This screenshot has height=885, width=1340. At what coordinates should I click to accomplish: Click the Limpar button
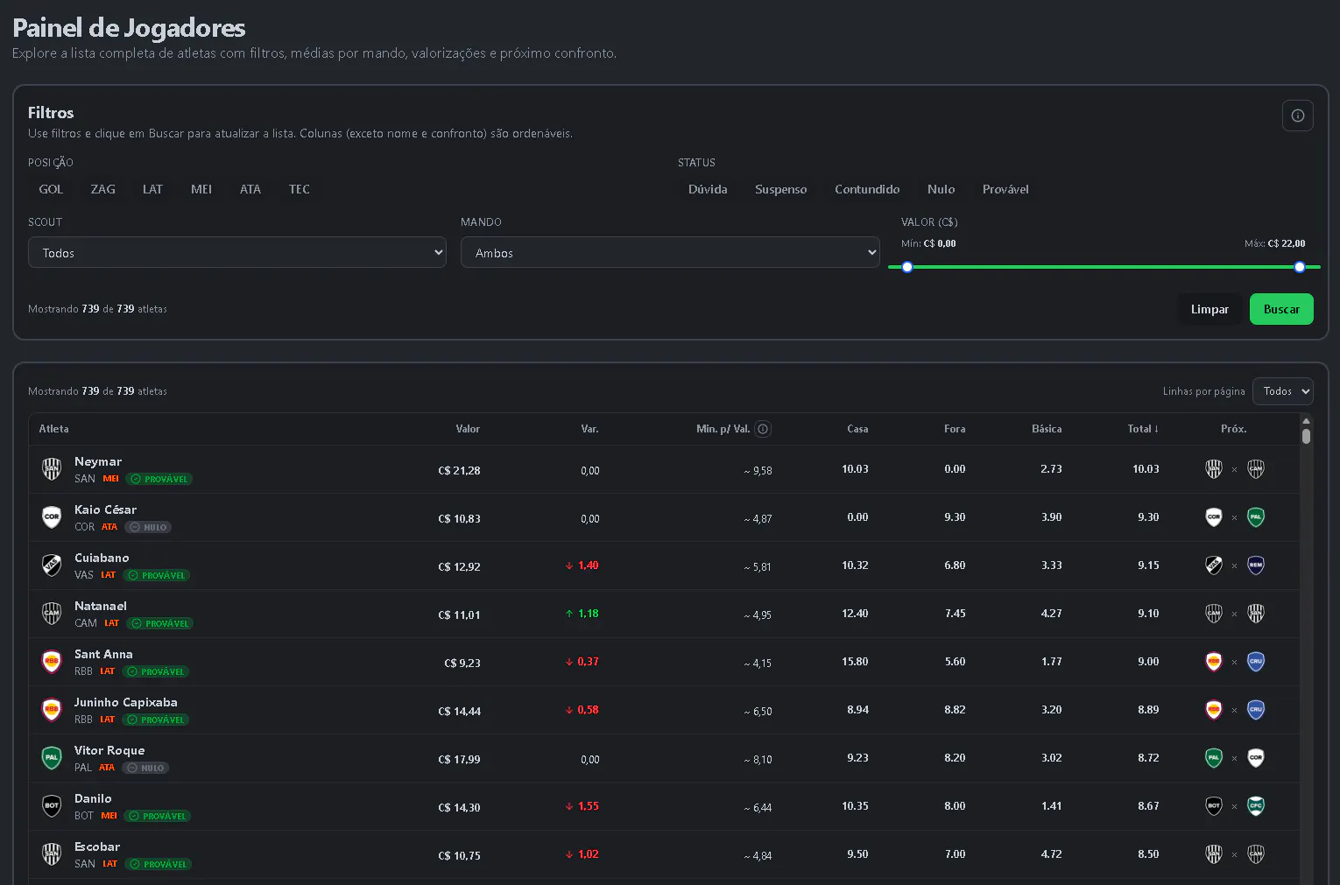tap(1210, 309)
